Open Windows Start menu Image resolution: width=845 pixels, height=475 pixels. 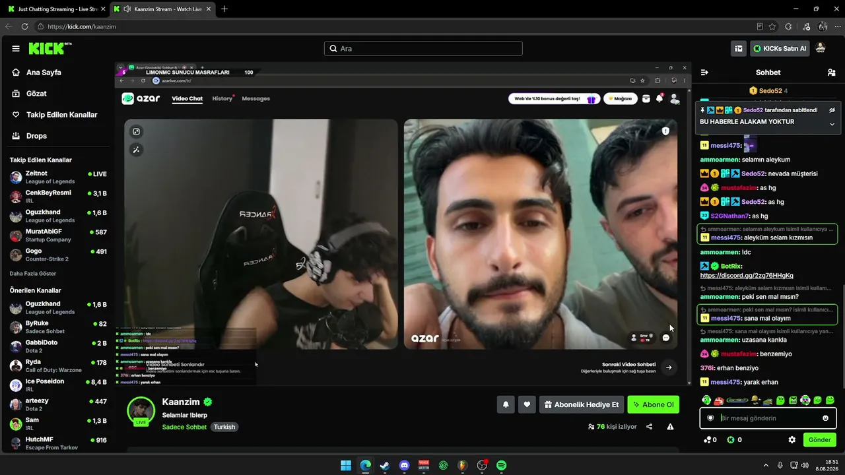tap(346, 466)
